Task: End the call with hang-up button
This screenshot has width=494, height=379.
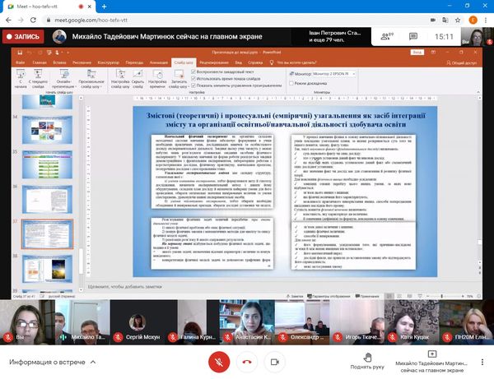Action: (247, 361)
